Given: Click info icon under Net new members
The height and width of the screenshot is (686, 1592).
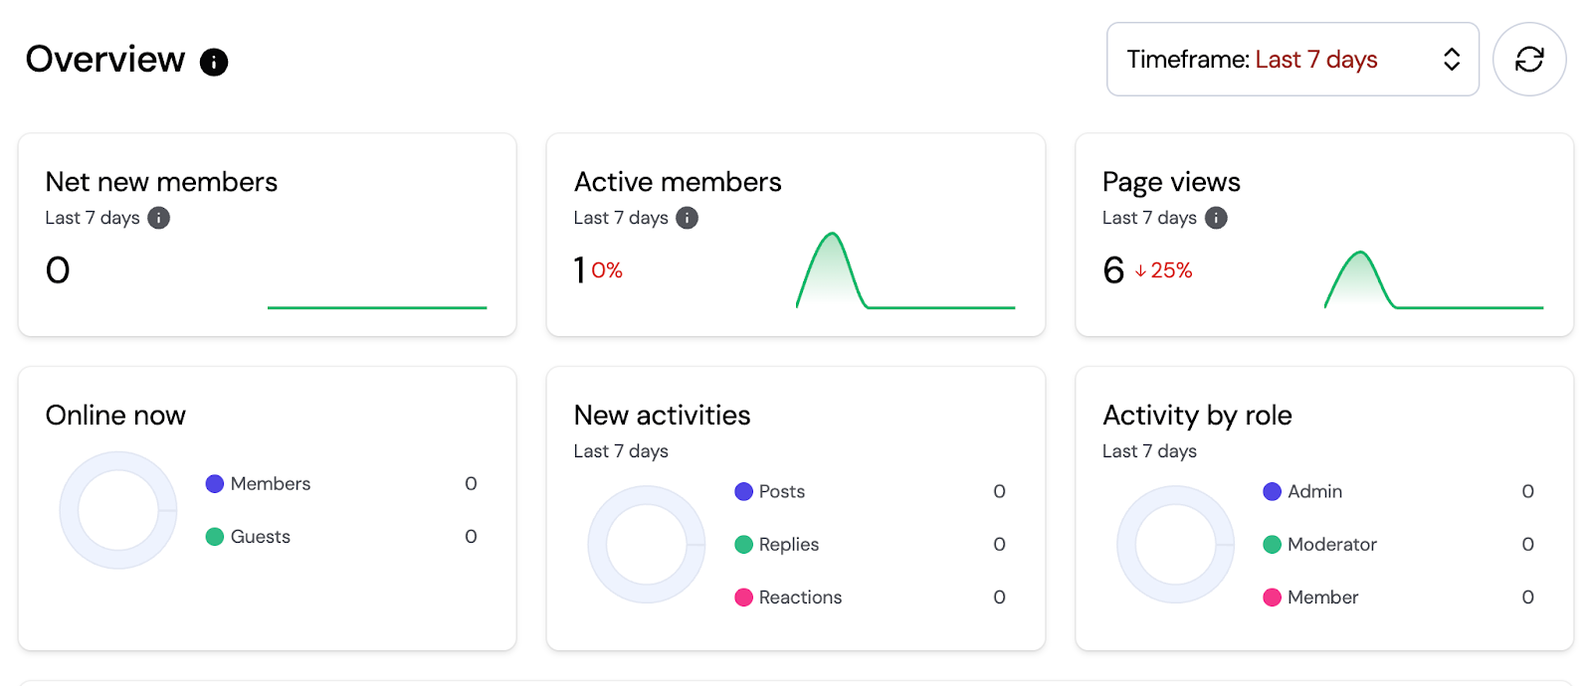Looking at the screenshot, I should tap(159, 218).
